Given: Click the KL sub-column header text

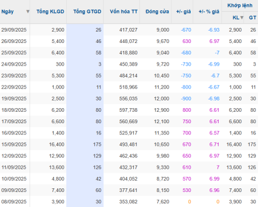Looking at the screenshot, I should tap(236, 18).
